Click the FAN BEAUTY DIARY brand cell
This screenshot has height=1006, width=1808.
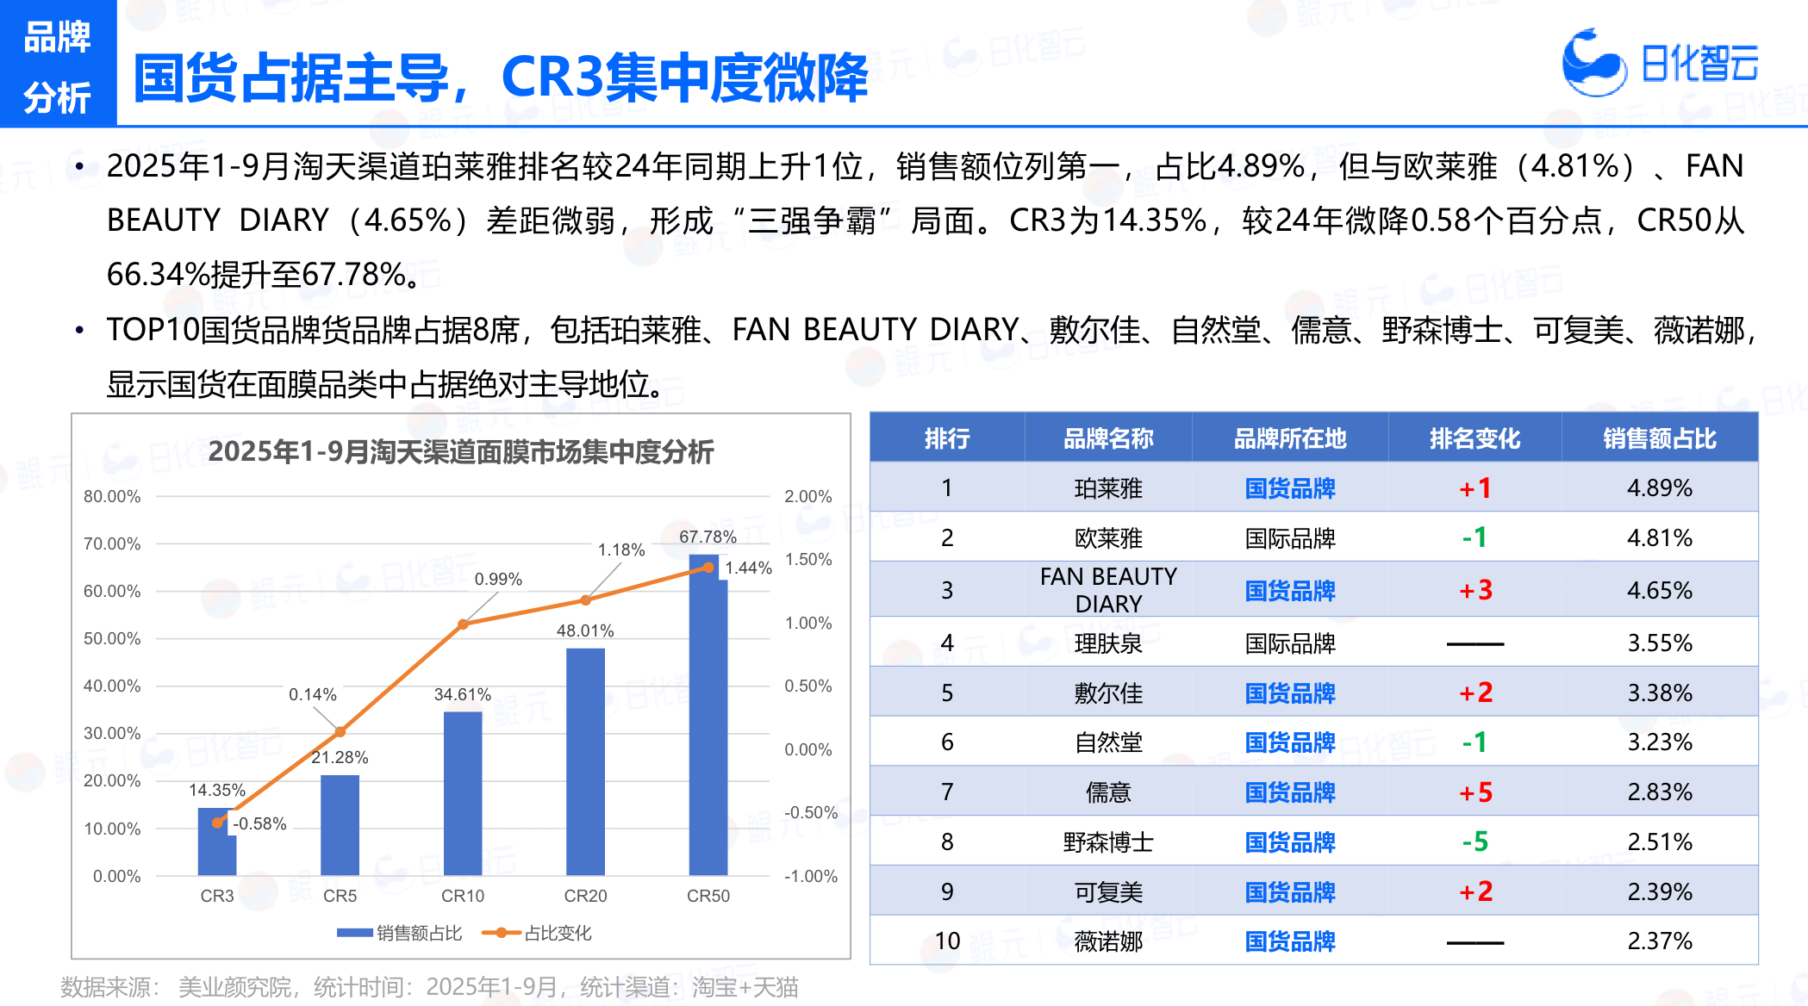pos(1107,590)
